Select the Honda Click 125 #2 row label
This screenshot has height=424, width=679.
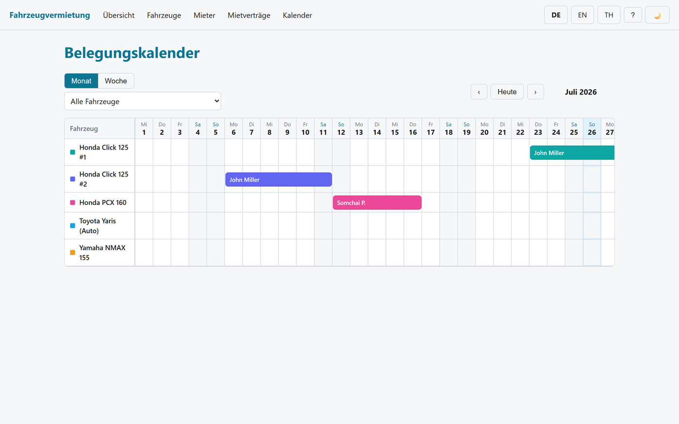[100, 179]
